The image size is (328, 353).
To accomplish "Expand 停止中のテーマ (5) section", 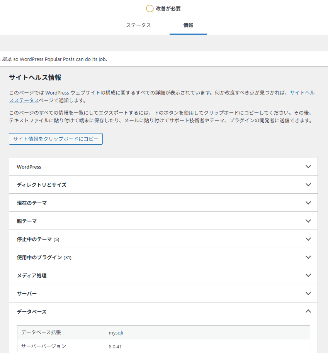I will tap(163, 239).
